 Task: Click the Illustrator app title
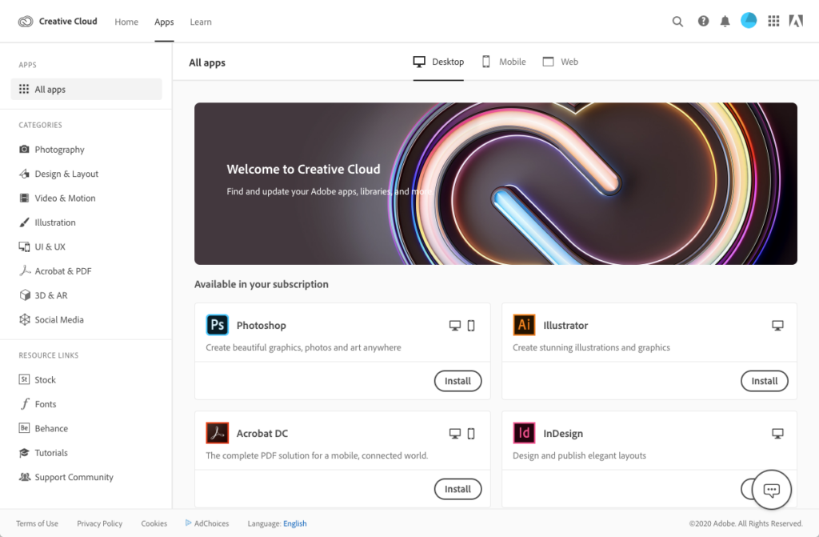(x=565, y=325)
